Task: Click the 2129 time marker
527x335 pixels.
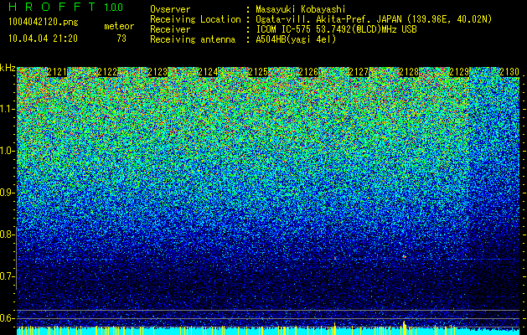Action: pyautogui.click(x=459, y=72)
